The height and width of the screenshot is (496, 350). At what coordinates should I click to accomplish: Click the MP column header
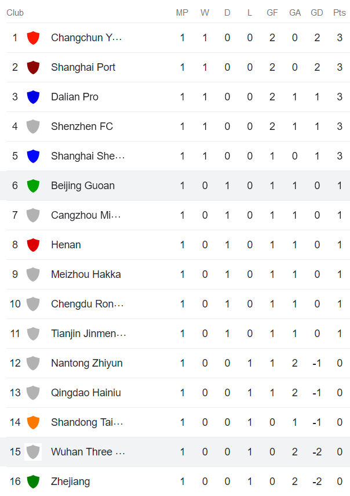tap(182, 12)
